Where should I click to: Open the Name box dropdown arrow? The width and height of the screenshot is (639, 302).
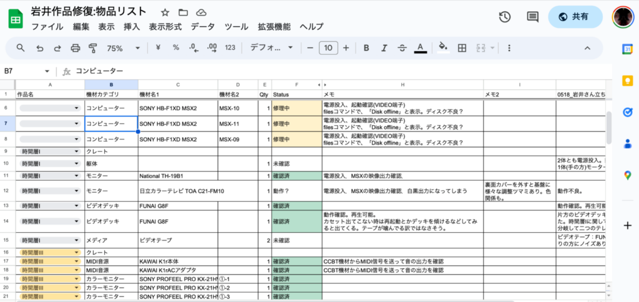coord(47,71)
